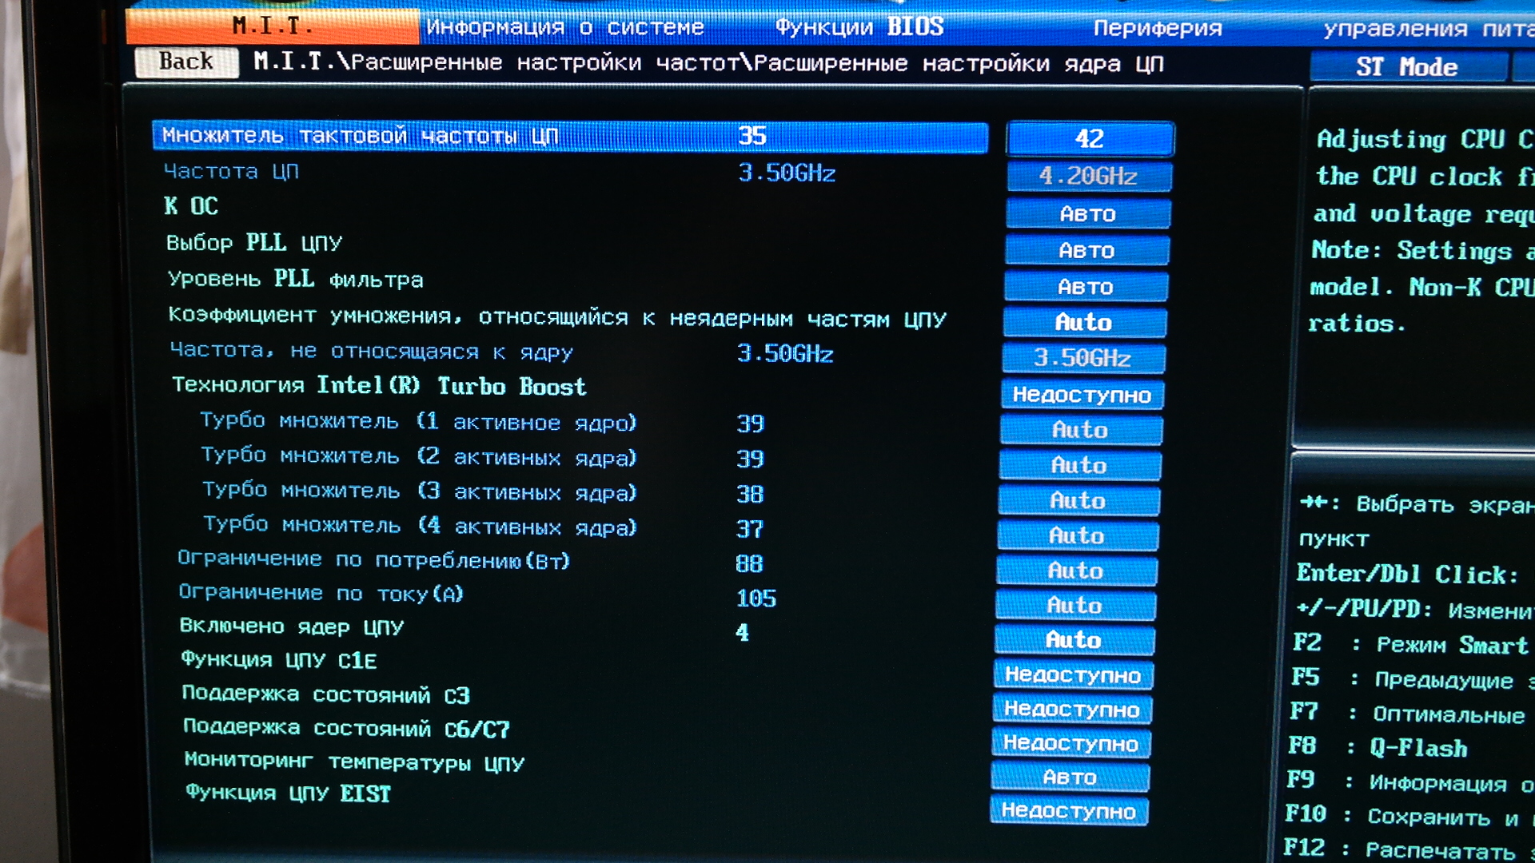Viewport: 1535px width, 863px height.
Task: Open Функции BIOS tab
Action: [859, 27]
